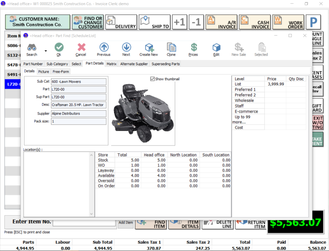Click the DELIVERY button
This screenshot has width=329, height=251.
click(121, 22)
